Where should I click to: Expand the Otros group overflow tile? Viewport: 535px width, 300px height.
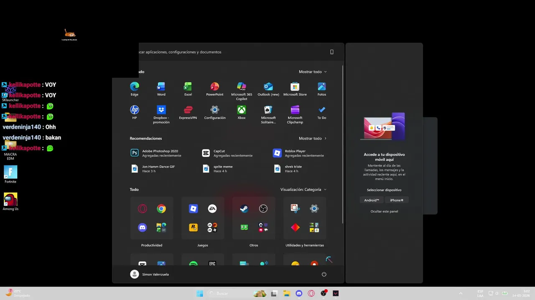click(x=263, y=227)
